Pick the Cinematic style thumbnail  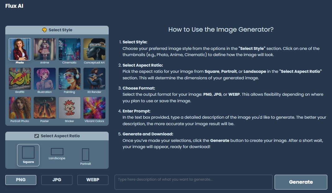(x=70, y=49)
